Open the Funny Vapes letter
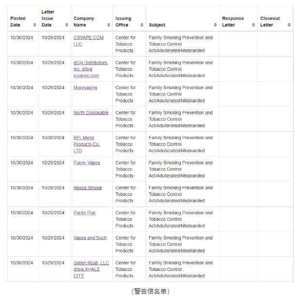 point(87,163)
